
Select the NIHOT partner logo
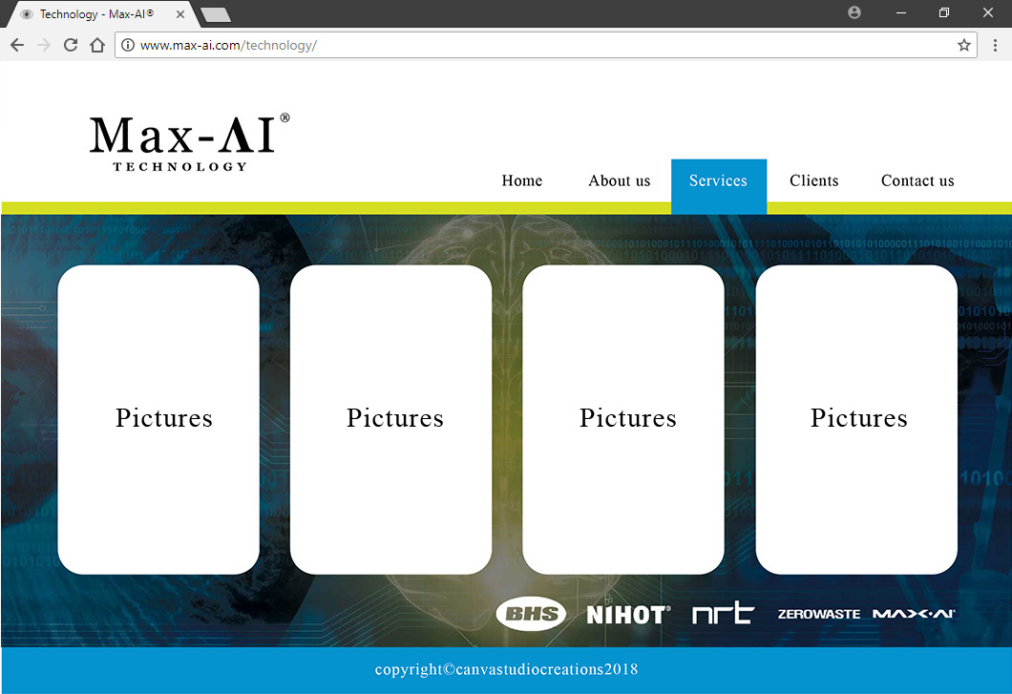click(x=628, y=614)
